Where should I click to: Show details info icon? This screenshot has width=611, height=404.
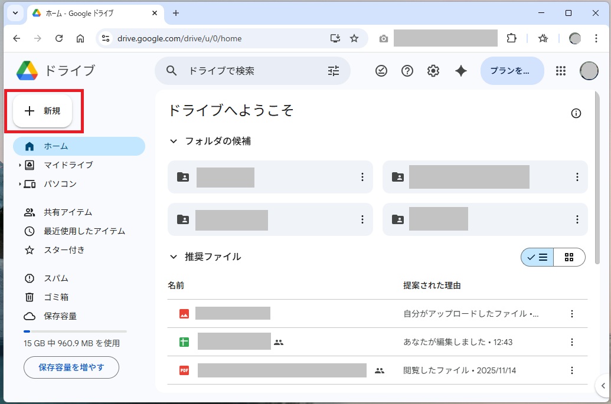[x=576, y=113]
